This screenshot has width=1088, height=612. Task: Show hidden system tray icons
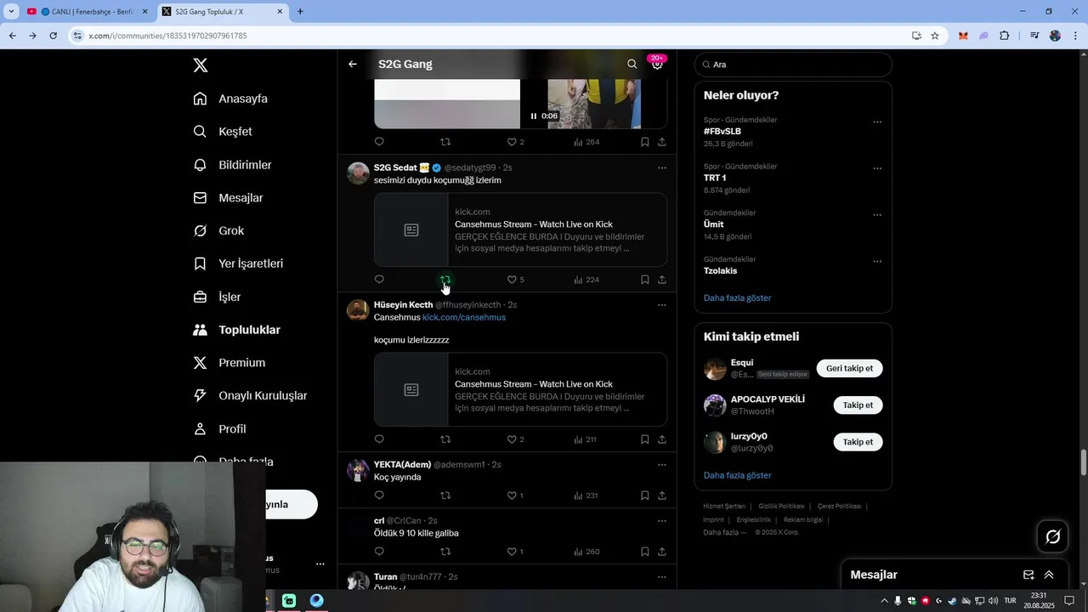(884, 600)
